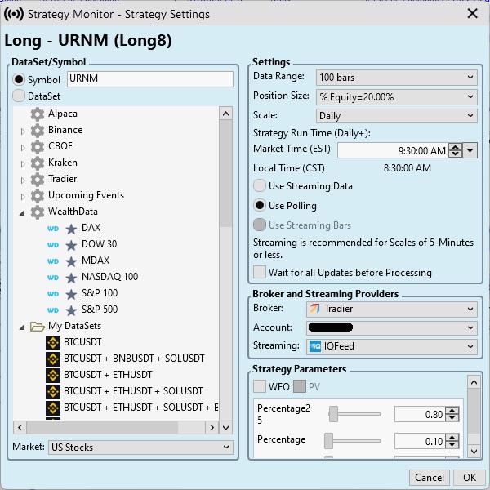Click the Upcoming Events gear icon
The image size is (490, 490).
click(x=38, y=196)
